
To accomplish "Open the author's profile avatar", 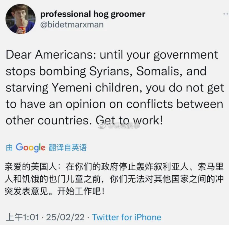I will click(x=21, y=19).
